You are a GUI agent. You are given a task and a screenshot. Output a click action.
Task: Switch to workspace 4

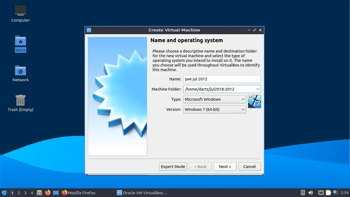(32, 193)
